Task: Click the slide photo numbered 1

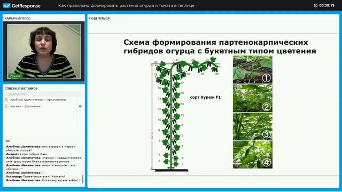Action: coord(253,70)
